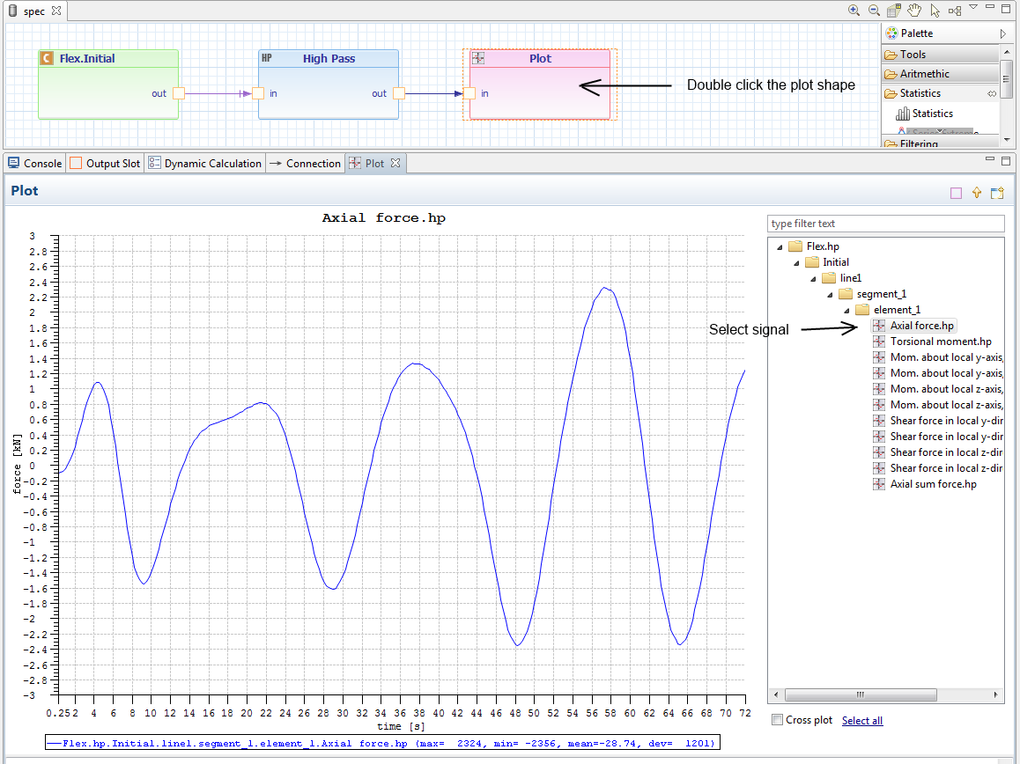Click the type filter text field
1020x764 pixels.
pos(885,224)
